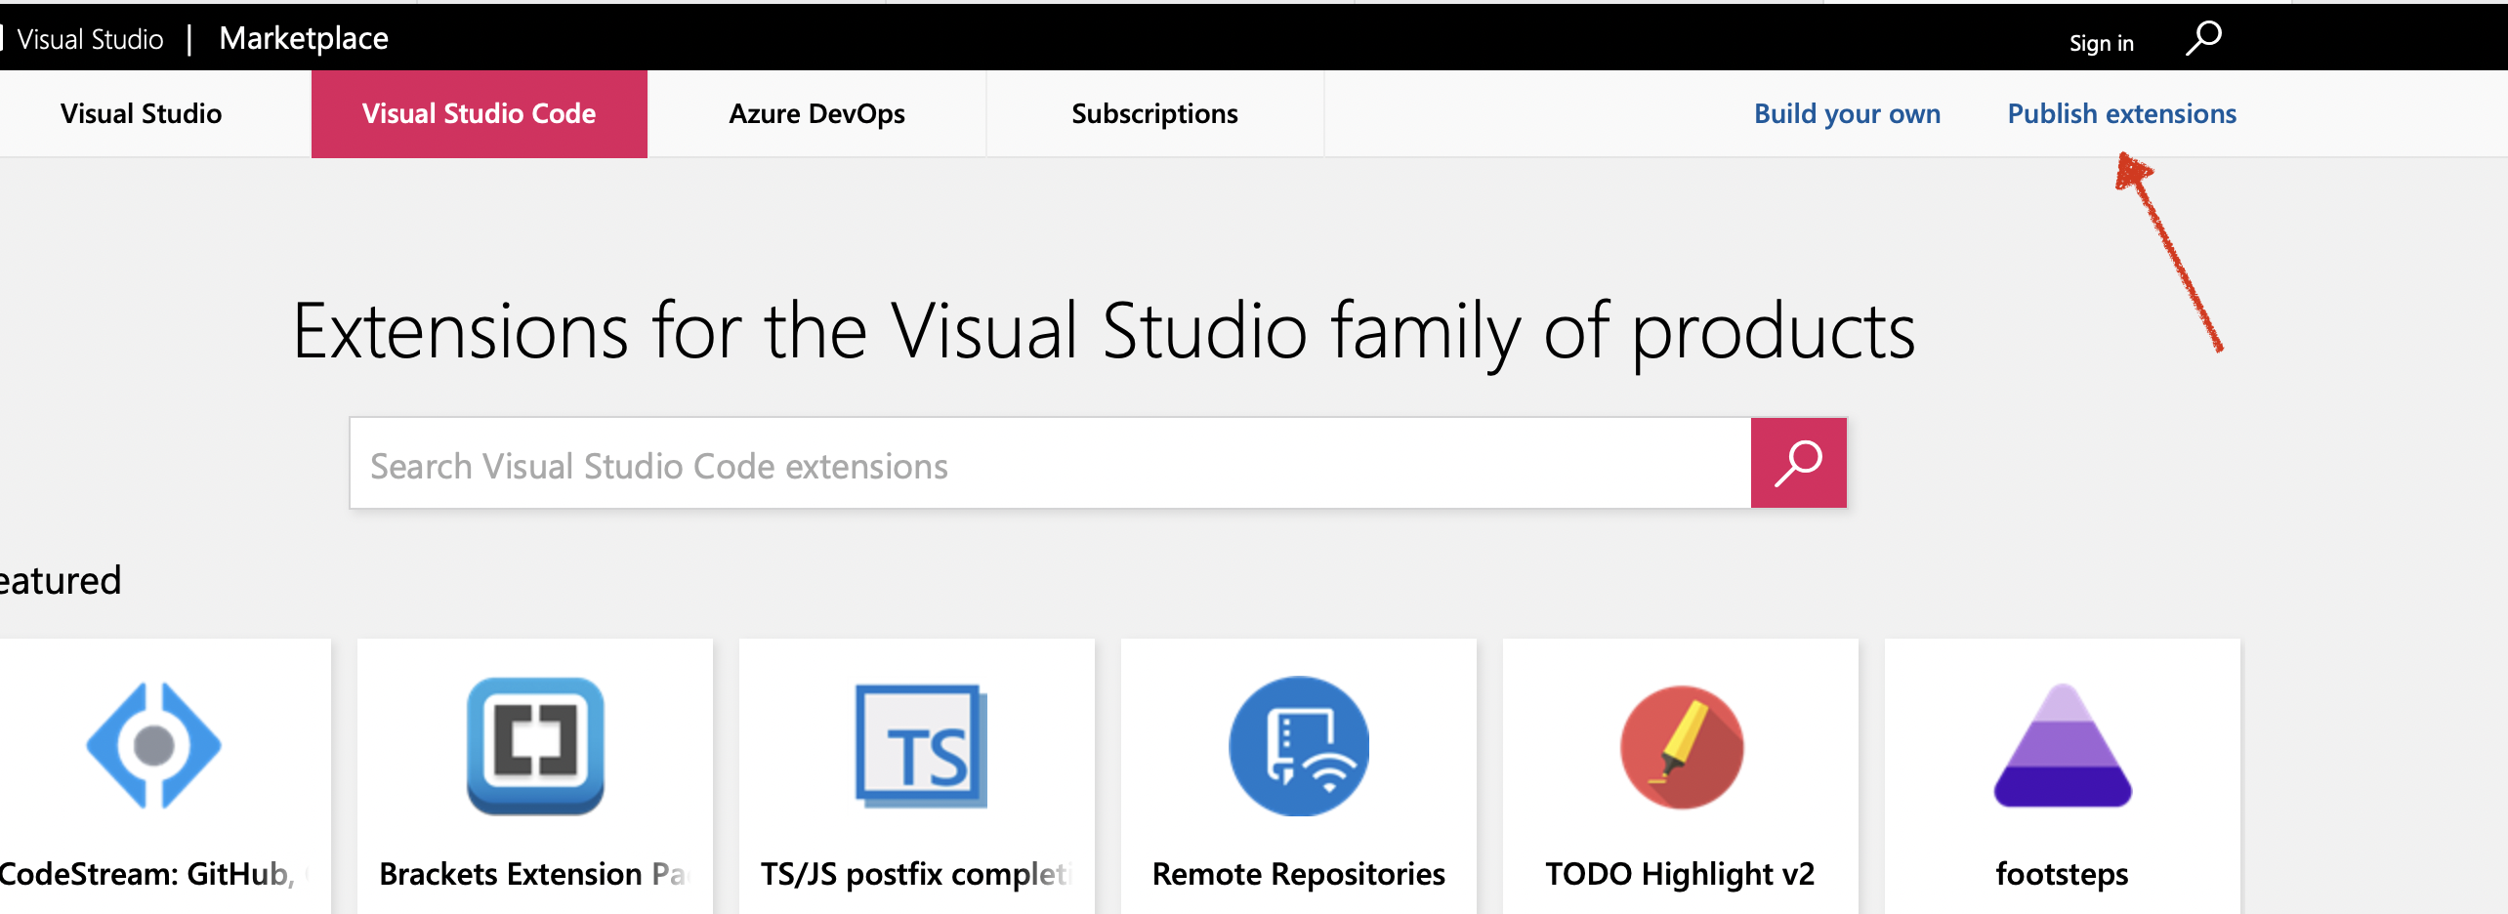Open the footsteps extension icon
This screenshot has height=914, width=2508.
coord(2063,746)
